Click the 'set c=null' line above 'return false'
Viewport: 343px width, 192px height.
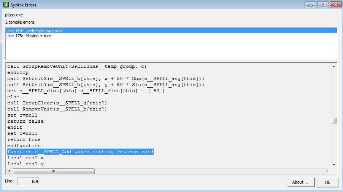point(22,115)
